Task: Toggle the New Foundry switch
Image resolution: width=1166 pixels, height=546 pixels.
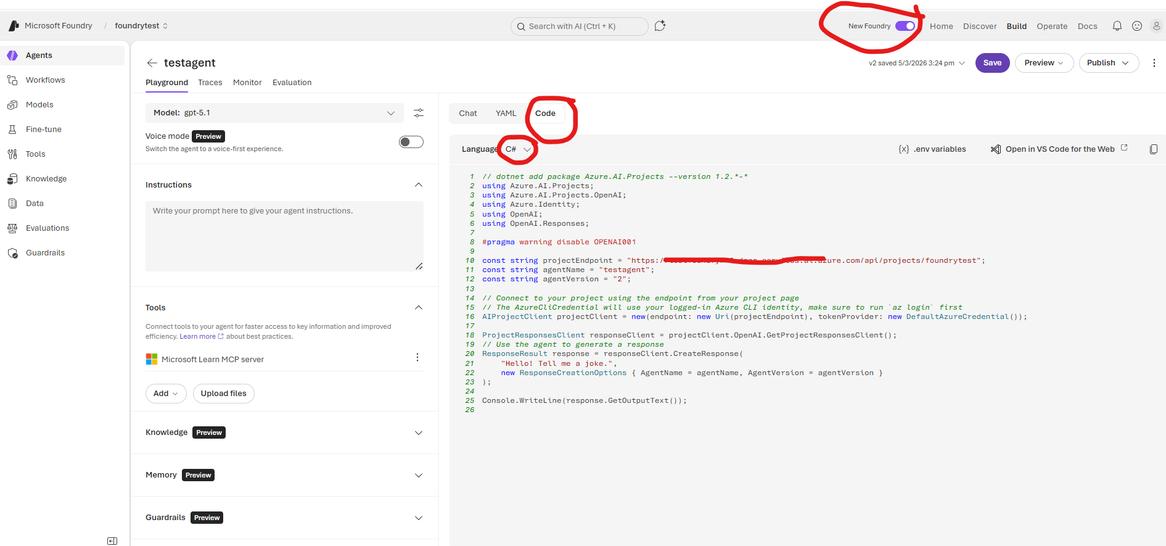Action: 905,26
